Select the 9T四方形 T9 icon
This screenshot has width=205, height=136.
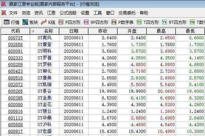[x=164, y=22]
